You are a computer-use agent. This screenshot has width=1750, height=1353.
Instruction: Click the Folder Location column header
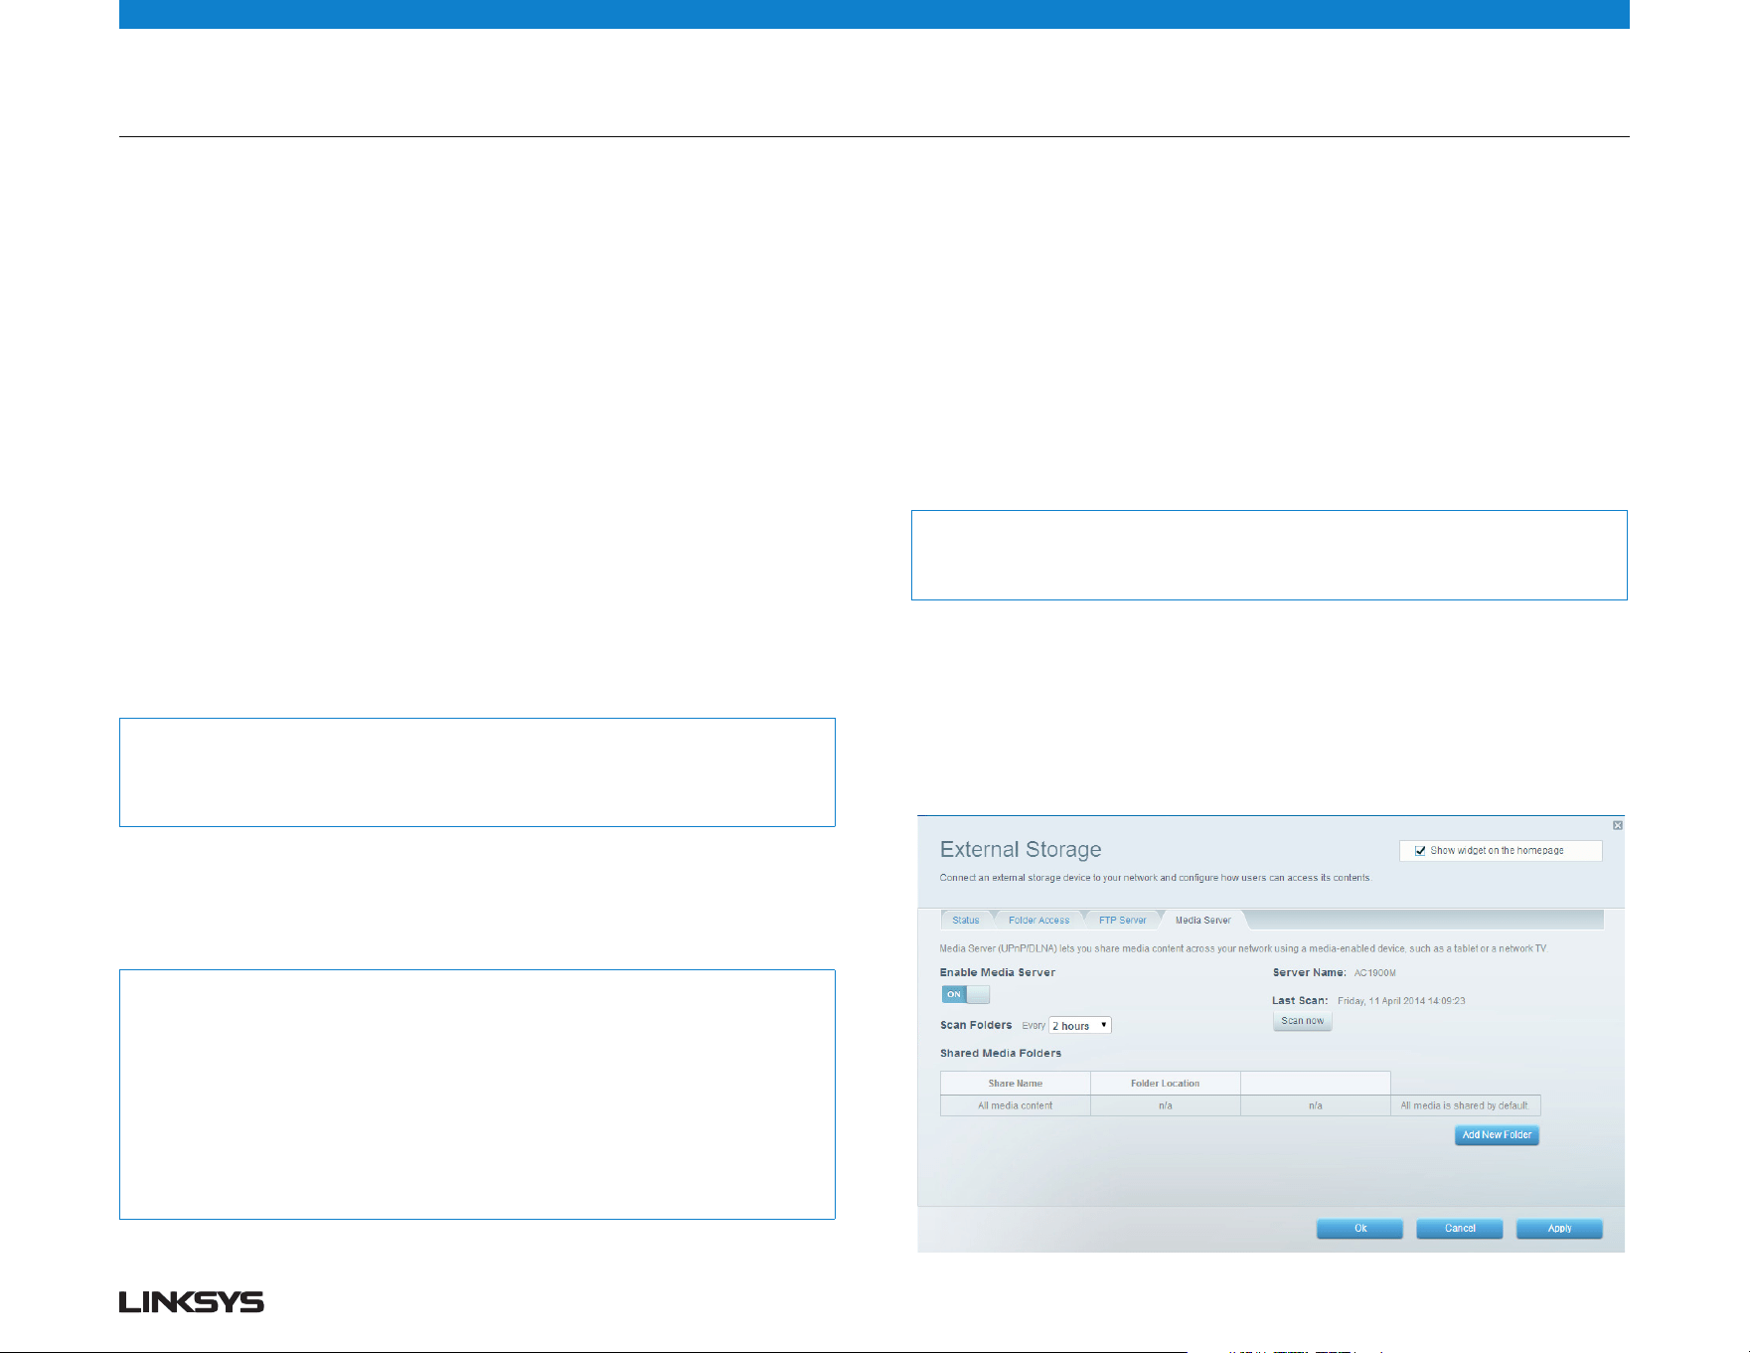click(1165, 1084)
